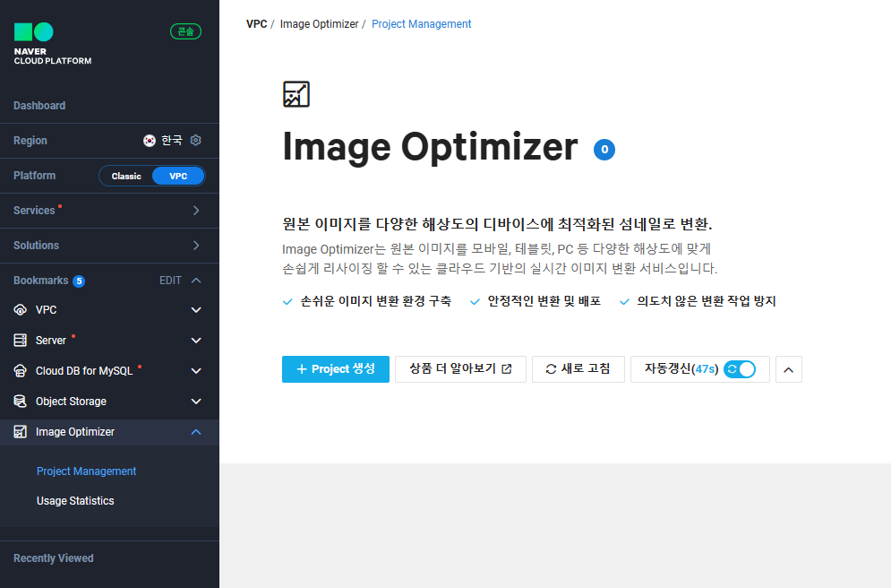891x588 pixels.
Task: Click the 안정적인 변환 및 배포 feature text
Action: pyautogui.click(x=544, y=301)
